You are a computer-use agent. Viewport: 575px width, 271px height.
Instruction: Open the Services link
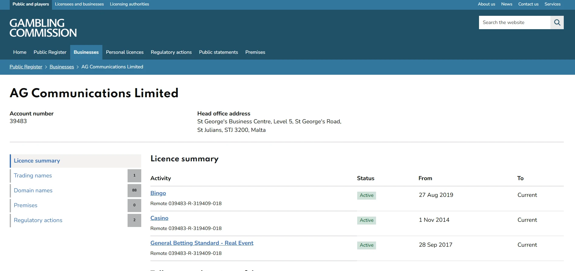click(x=553, y=4)
